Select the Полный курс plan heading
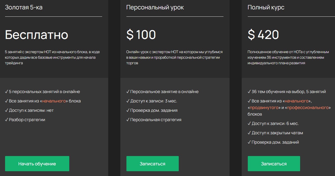This screenshot has height=176, width=335. 266,7
